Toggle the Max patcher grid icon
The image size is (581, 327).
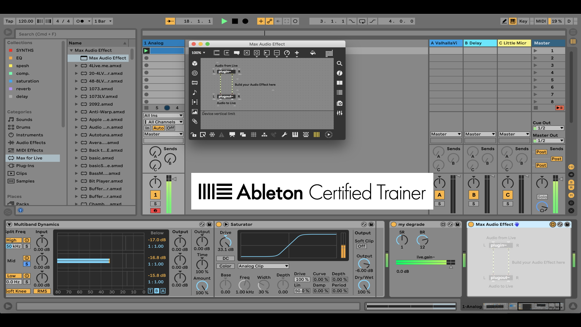pyautogui.click(x=254, y=135)
